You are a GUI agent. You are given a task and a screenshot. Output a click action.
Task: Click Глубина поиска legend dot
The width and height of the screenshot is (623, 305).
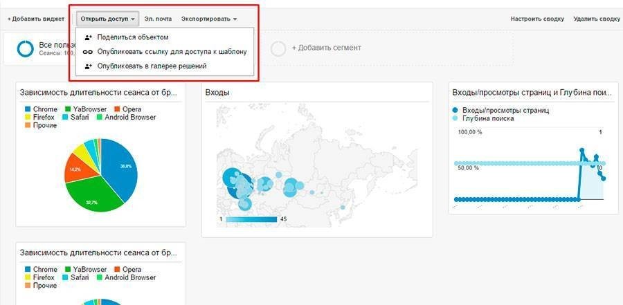[x=455, y=118]
